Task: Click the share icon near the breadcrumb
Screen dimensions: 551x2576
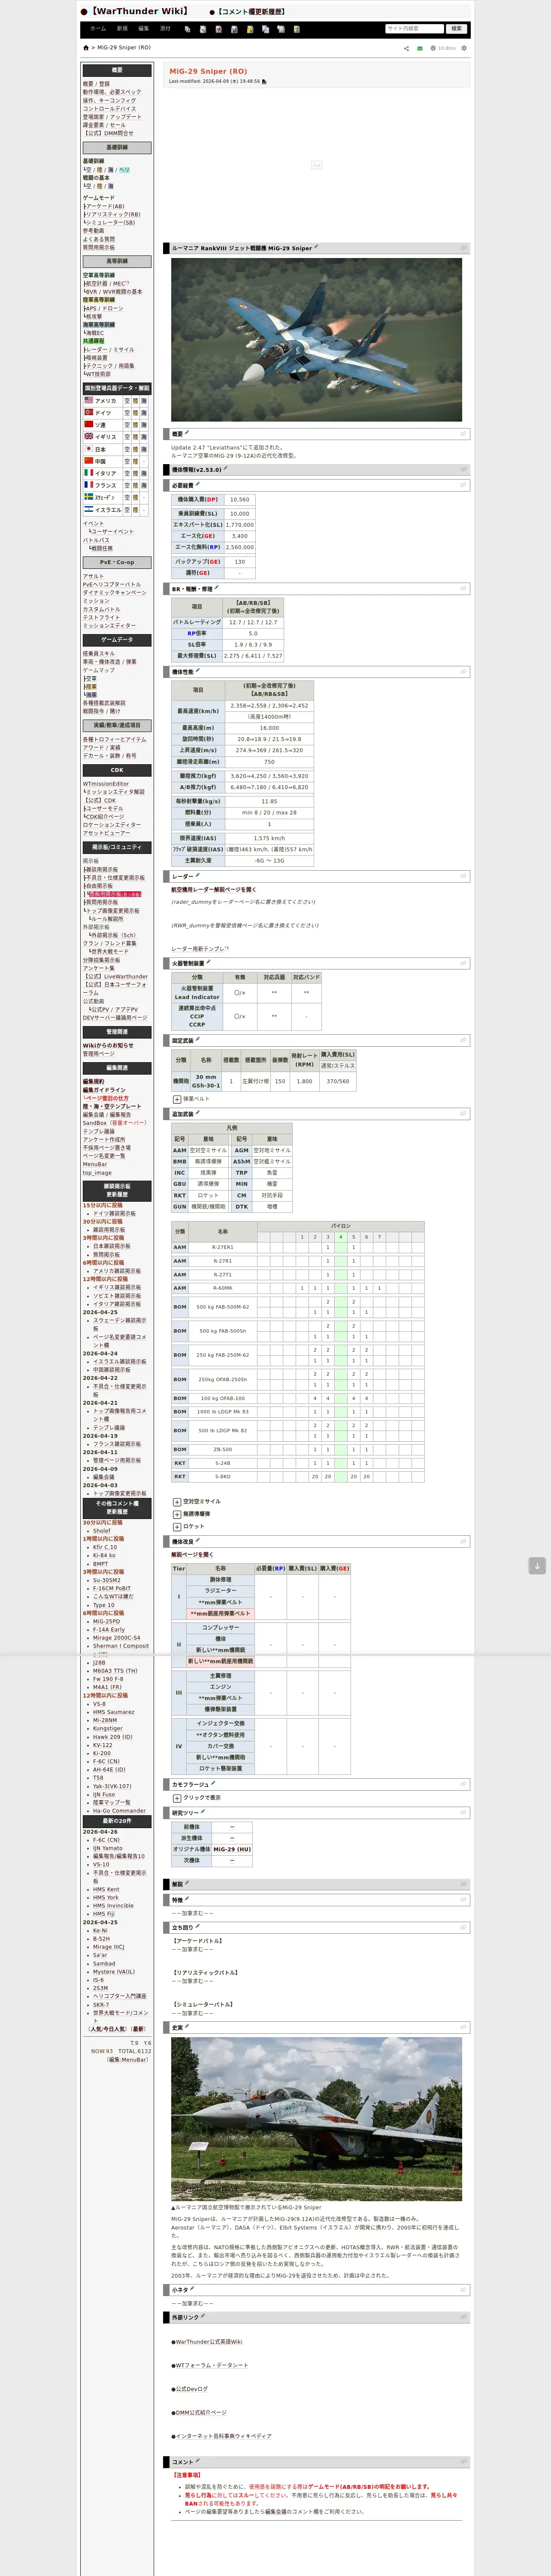Action: [406, 48]
